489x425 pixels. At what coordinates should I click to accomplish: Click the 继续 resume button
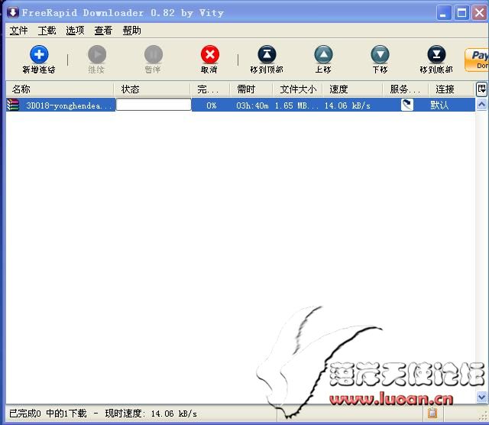pyautogui.click(x=97, y=60)
